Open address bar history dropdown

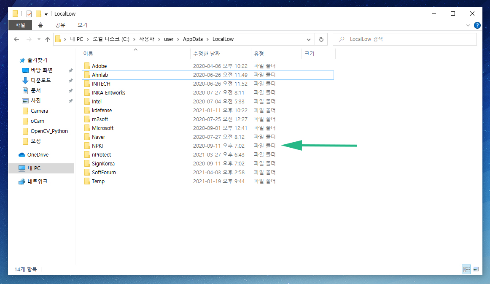click(308, 39)
